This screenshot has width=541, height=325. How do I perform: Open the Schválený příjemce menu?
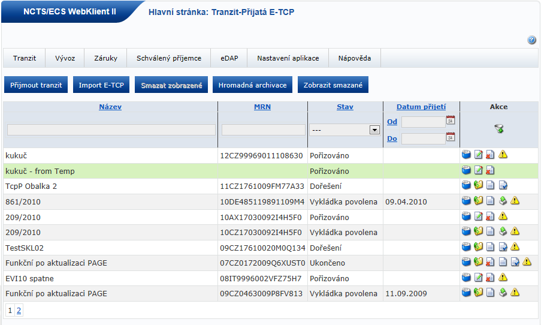[x=168, y=58]
